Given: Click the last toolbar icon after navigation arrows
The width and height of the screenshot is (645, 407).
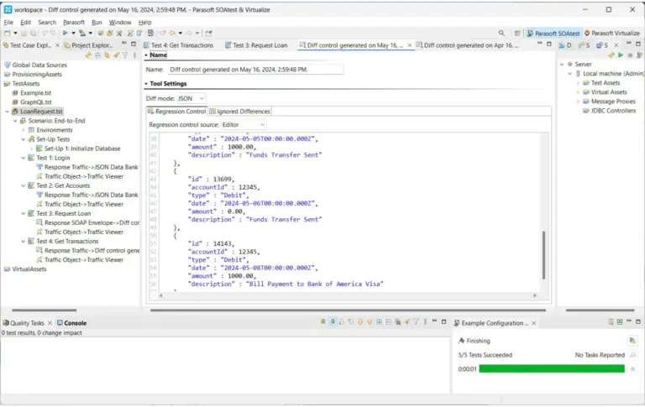Looking at the screenshot, I should click(x=208, y=34).
